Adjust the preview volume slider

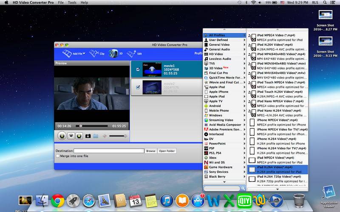click(118, 136)
